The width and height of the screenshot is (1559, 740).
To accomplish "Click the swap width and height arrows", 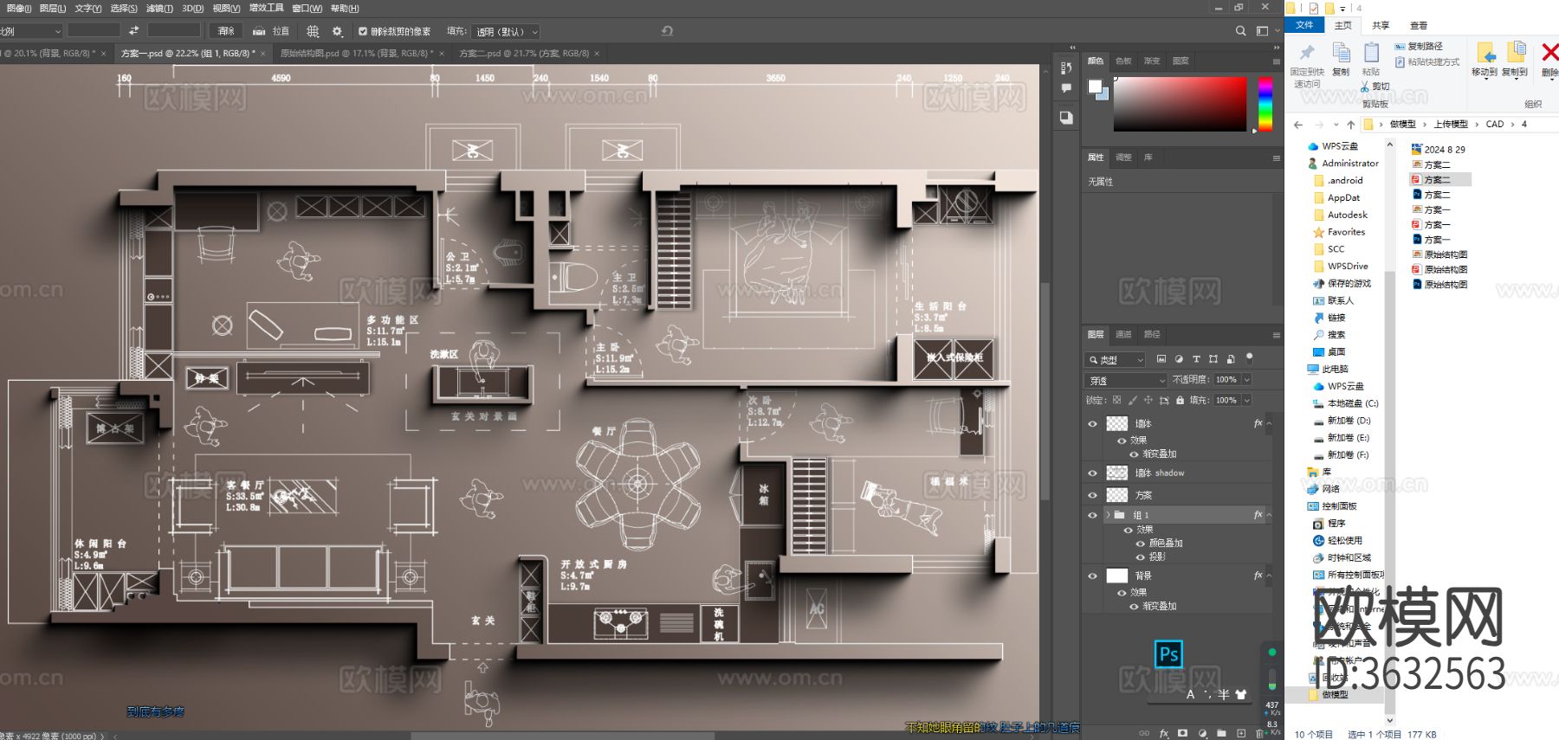I will pyautogui.click(x=133, y=31).
